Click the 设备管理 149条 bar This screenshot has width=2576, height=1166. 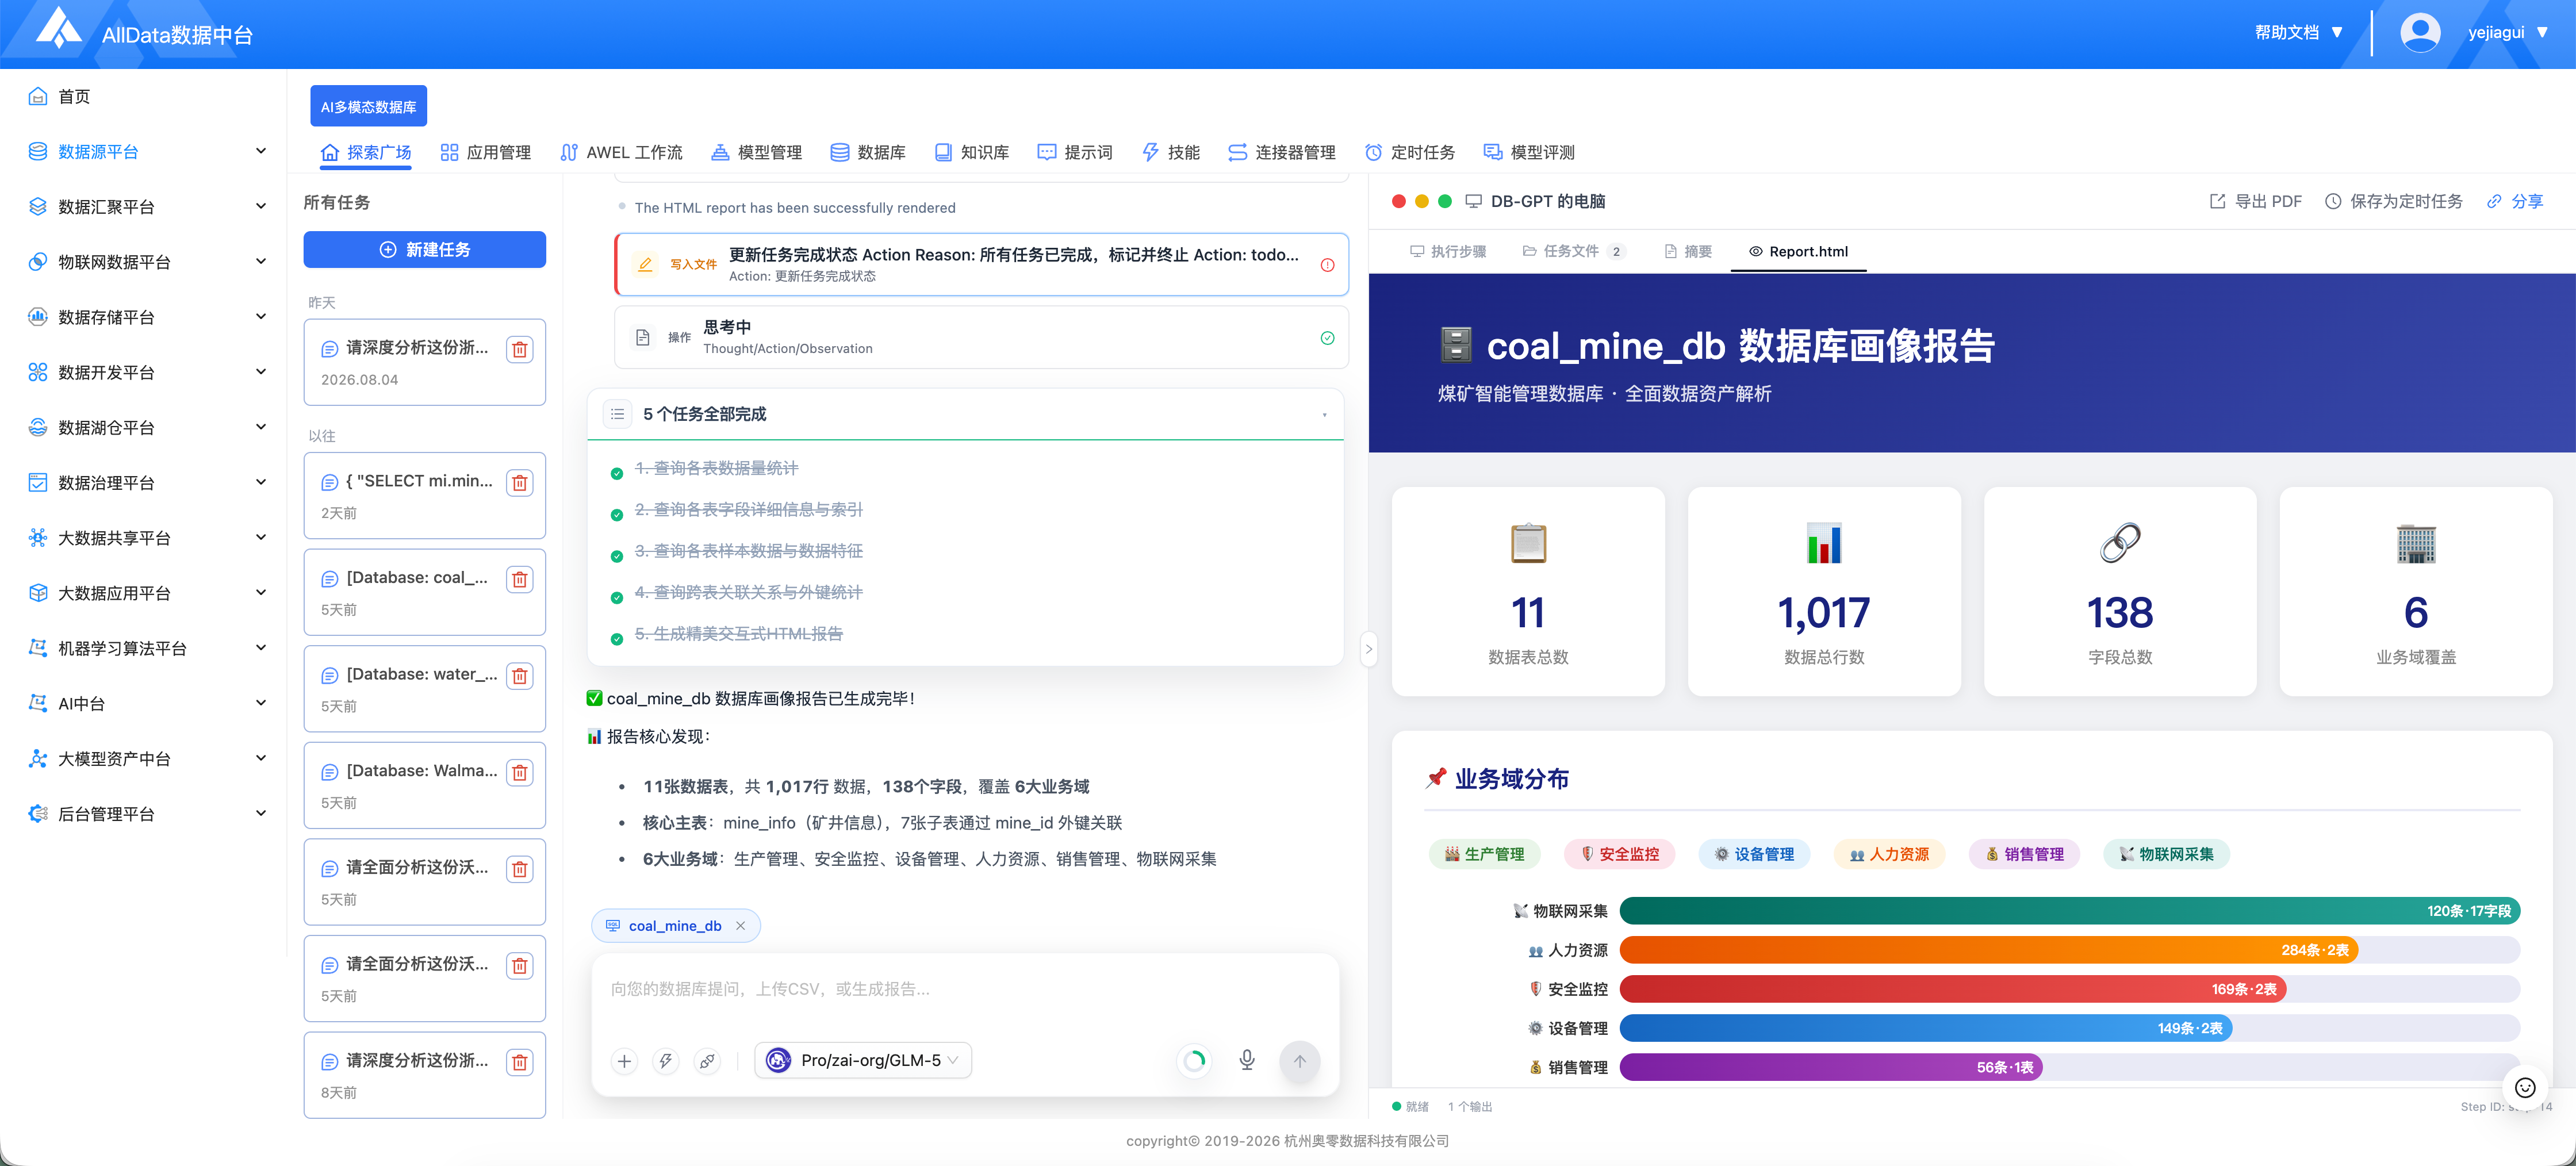point(1925,1027)
